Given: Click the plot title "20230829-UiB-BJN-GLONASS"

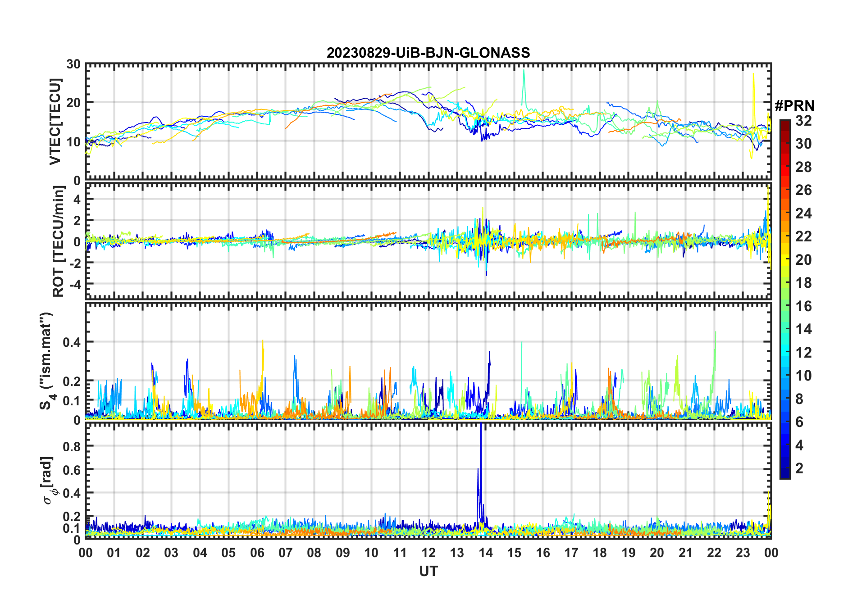Looking at the screenshot, I should (x=428, y=53).
